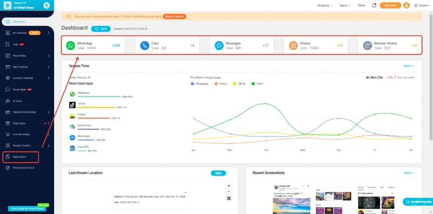
Task: Click the Calls phone icon
Action: [145, 46]
